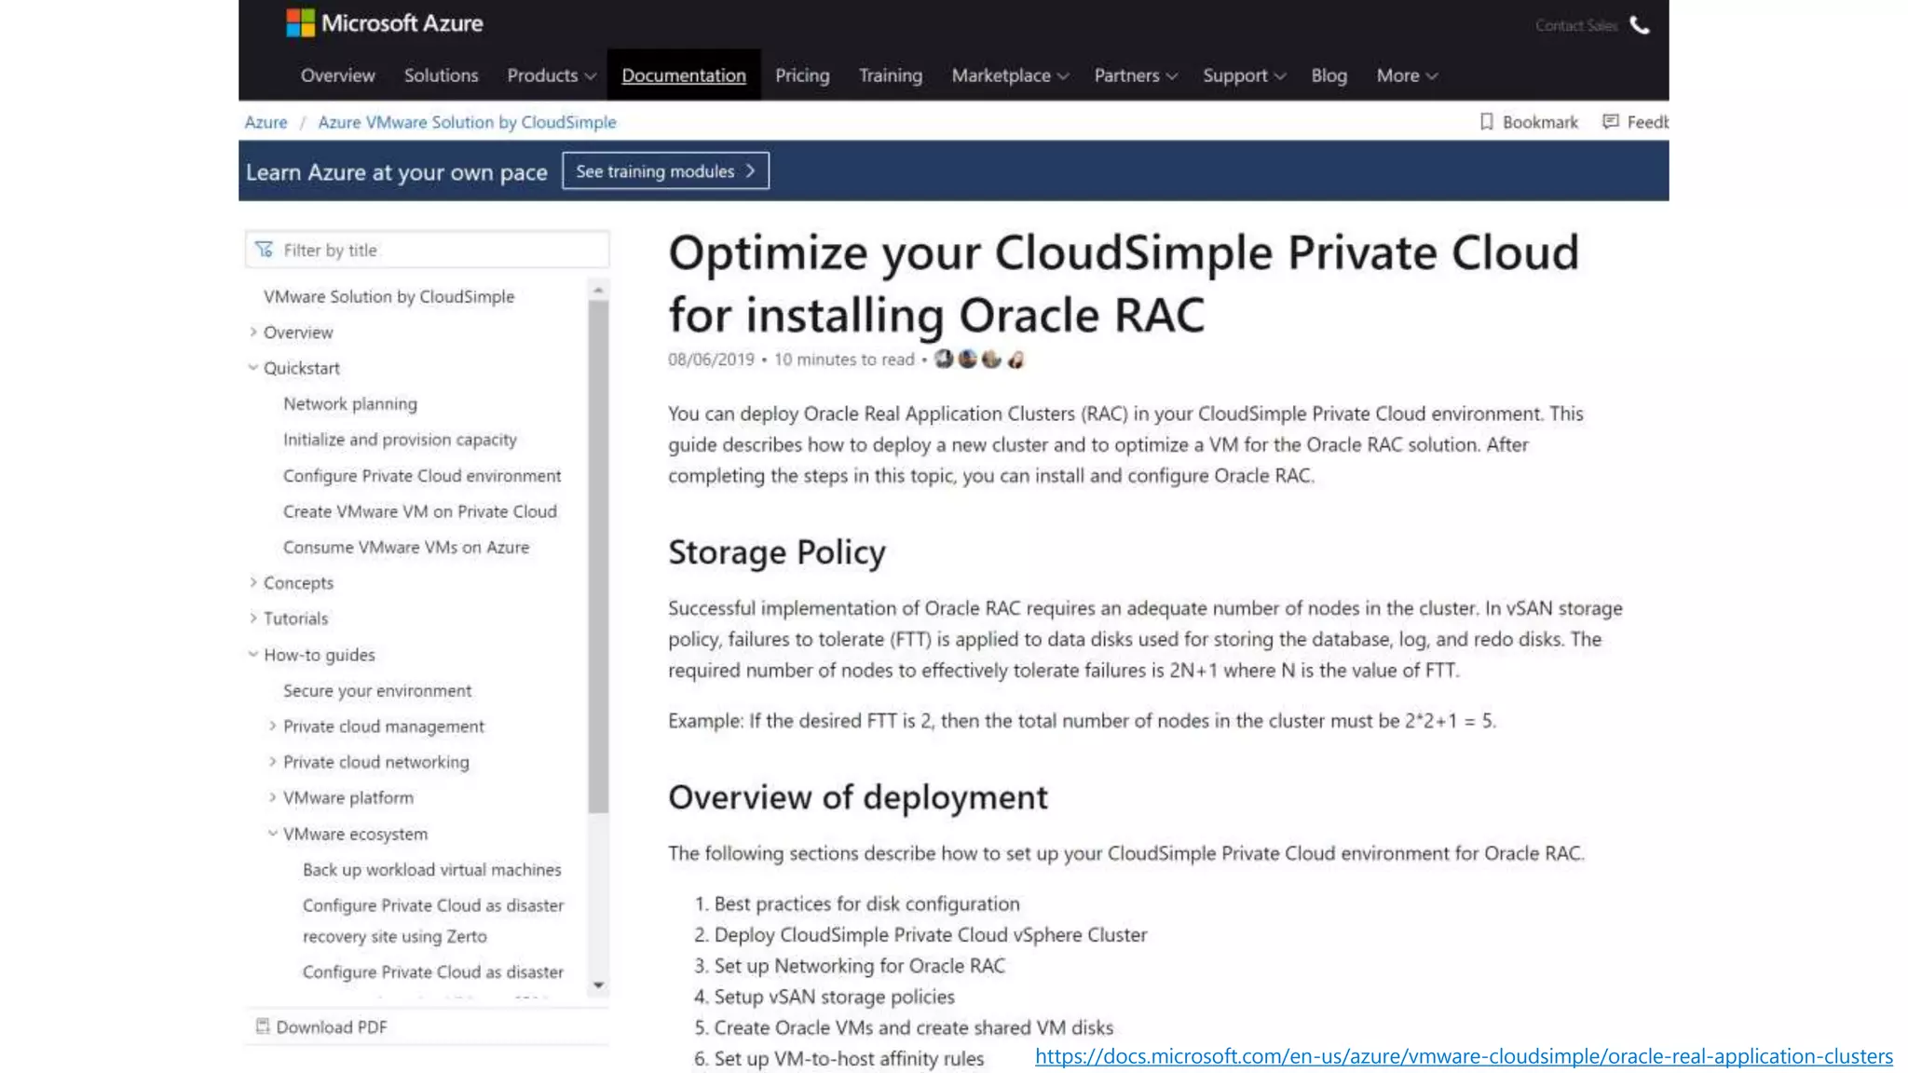Open Consume VMware VMs on Azure

pos(406,547)
